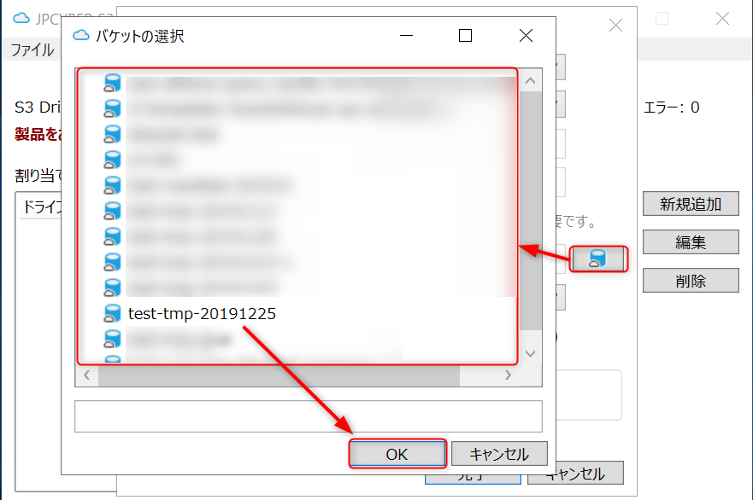The height and width of the screenshot is (500, 753).
Task: Click the horizontal scroll right arrow
Action: [x=508, y=375]
